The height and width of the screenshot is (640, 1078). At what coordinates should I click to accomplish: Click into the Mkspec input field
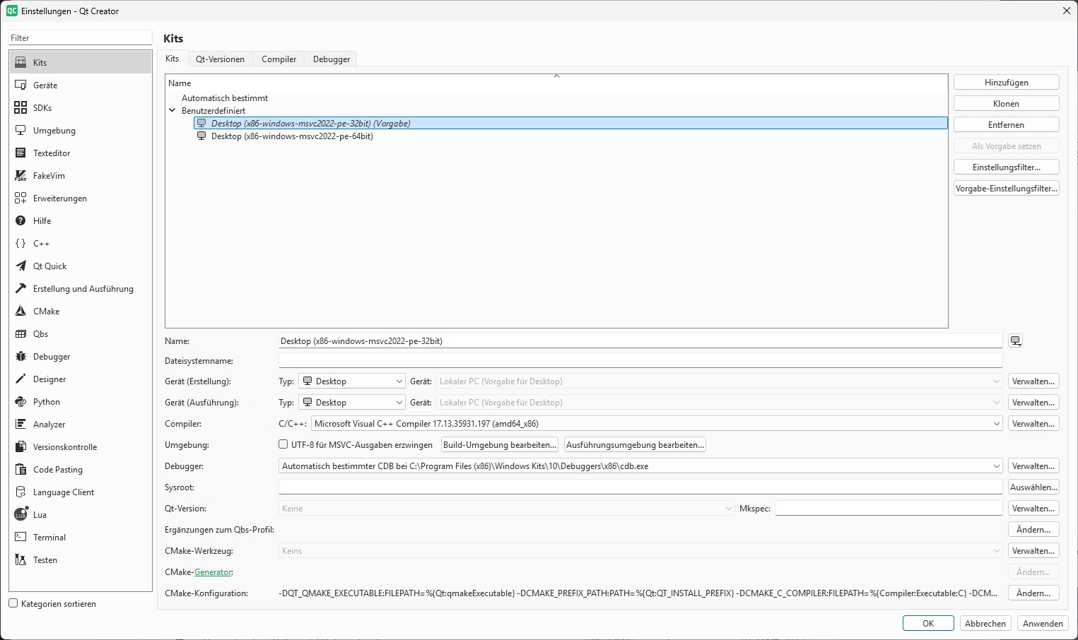coord(889,509)
